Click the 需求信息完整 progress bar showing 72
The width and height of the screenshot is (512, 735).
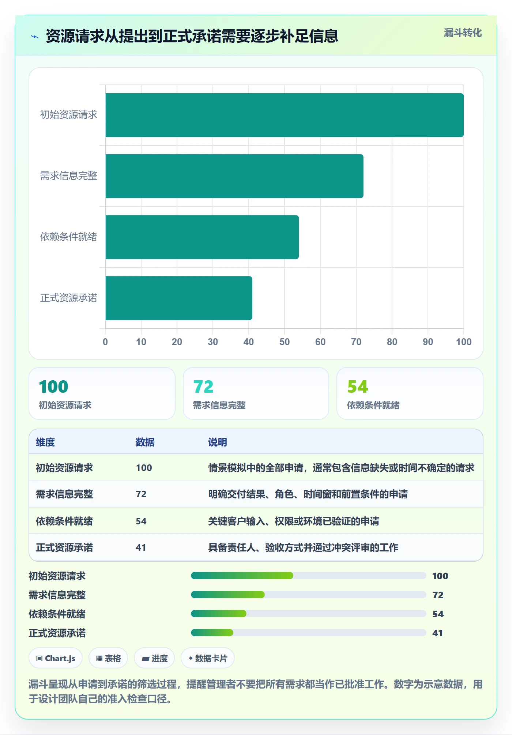pyautogui.click(x=308, y=595)
